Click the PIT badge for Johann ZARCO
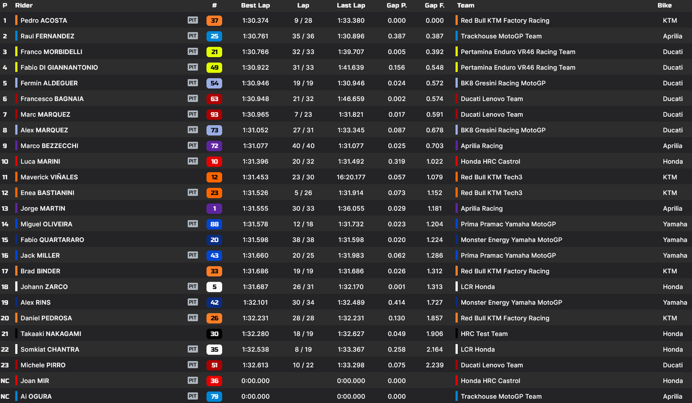Screen dimensions: 692x403 click(x=192, y=286)
